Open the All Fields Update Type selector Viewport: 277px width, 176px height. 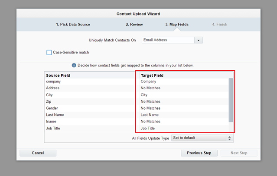tap(202, 138)
